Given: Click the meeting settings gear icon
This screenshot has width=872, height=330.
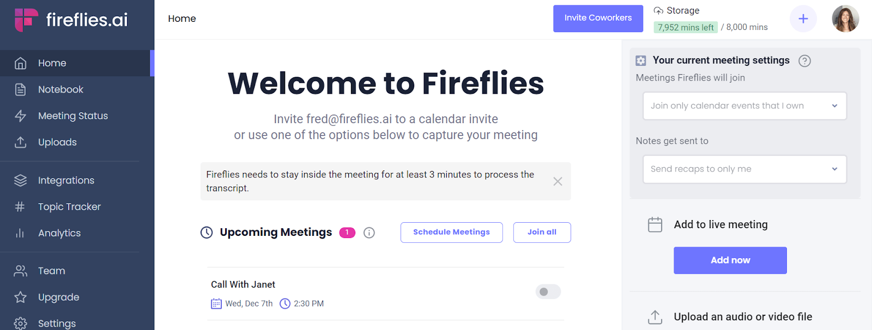Looking at the screenshot, I should pyautogui.click(x=641, y=61).
